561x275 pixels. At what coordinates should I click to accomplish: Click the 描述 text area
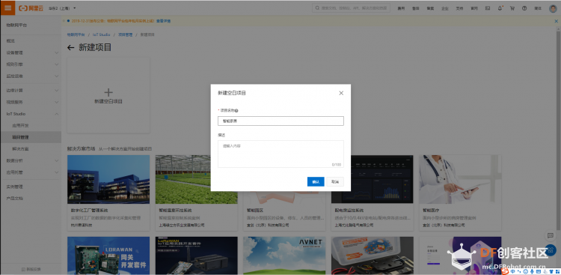pos(280,154)
